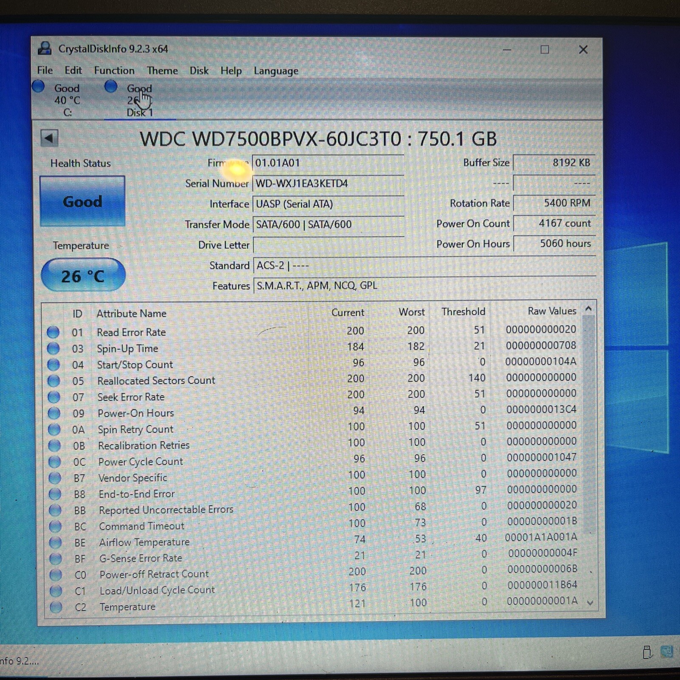This screenshot has width=680, height=680.
Task: Click the status icon for Spin-Up Time
Action: coord(53,348)
